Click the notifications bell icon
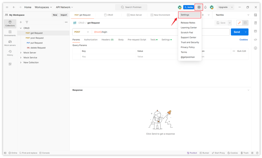Viewport: 262px width, 158px height. point(205,7)
